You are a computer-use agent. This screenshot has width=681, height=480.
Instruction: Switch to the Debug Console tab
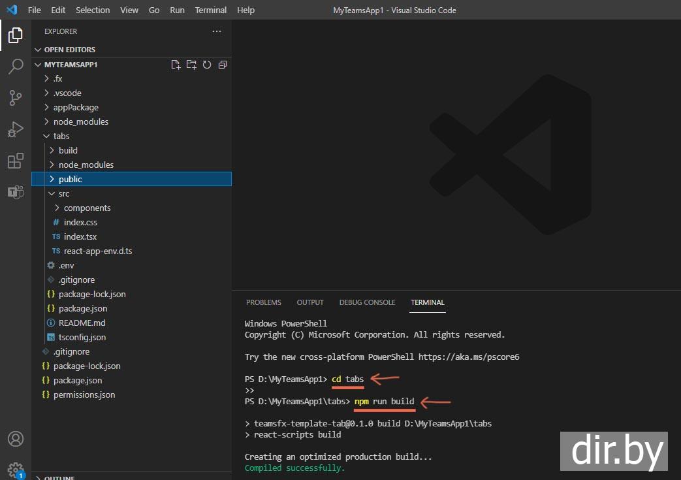[367, 302]
